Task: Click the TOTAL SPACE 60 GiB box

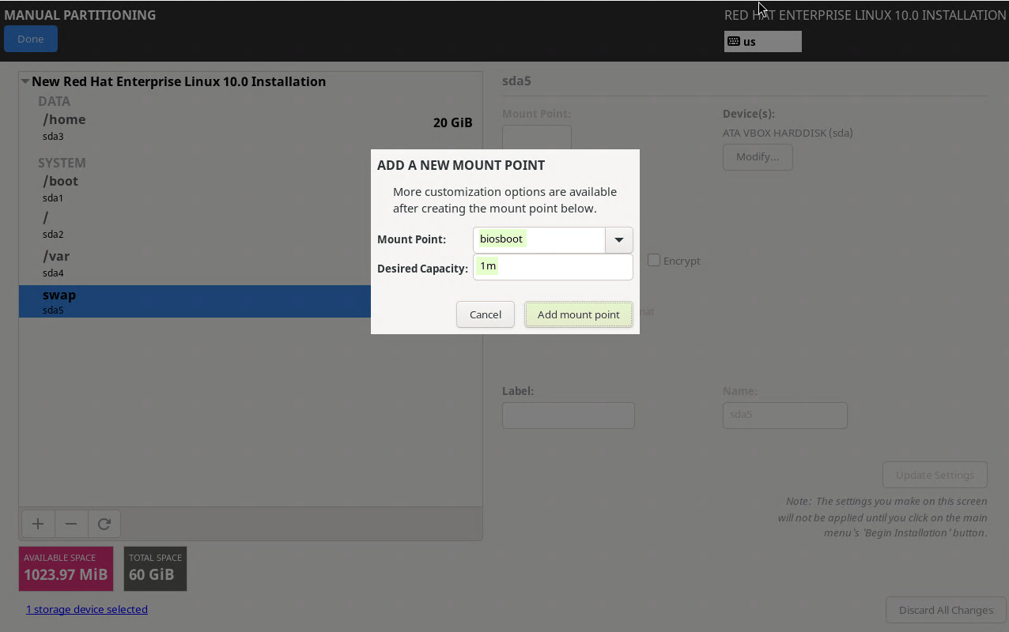Action: (155, 569)
